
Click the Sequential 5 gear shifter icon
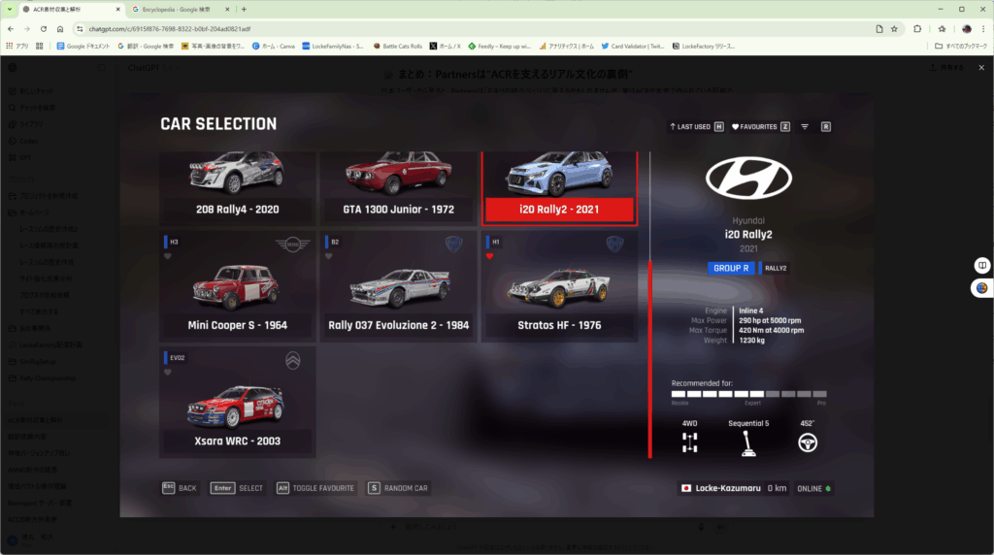[x=748, y=442]
